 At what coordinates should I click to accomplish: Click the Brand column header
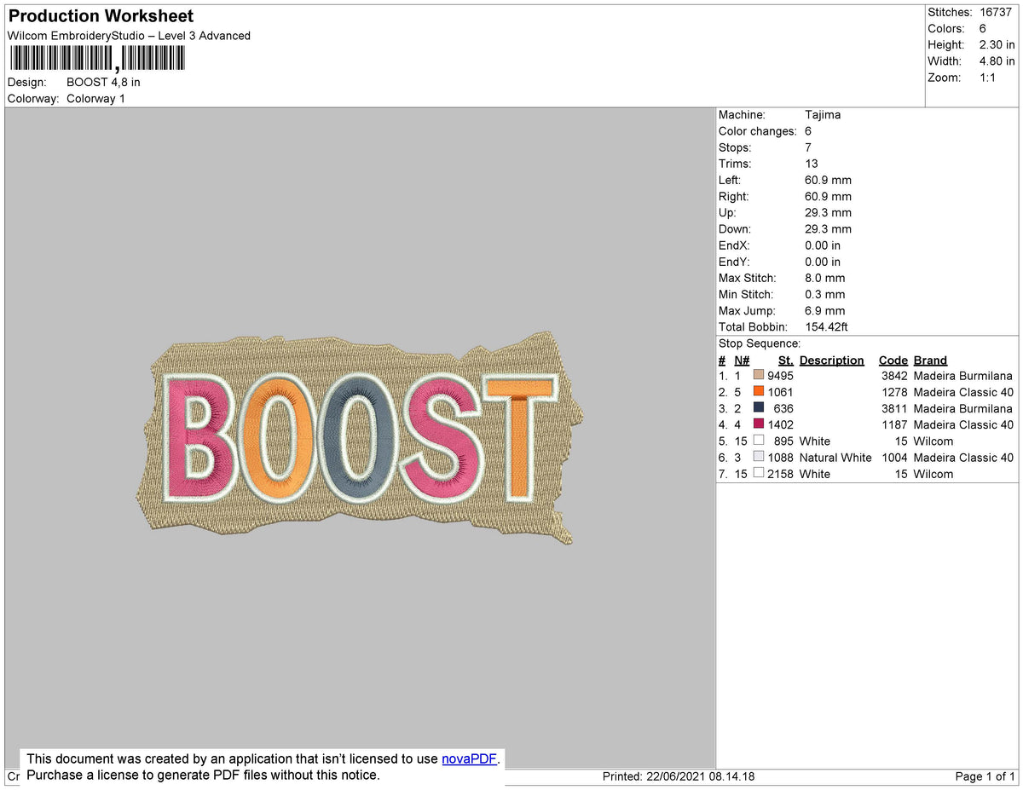pyautogui.click(x=929, y=360)
